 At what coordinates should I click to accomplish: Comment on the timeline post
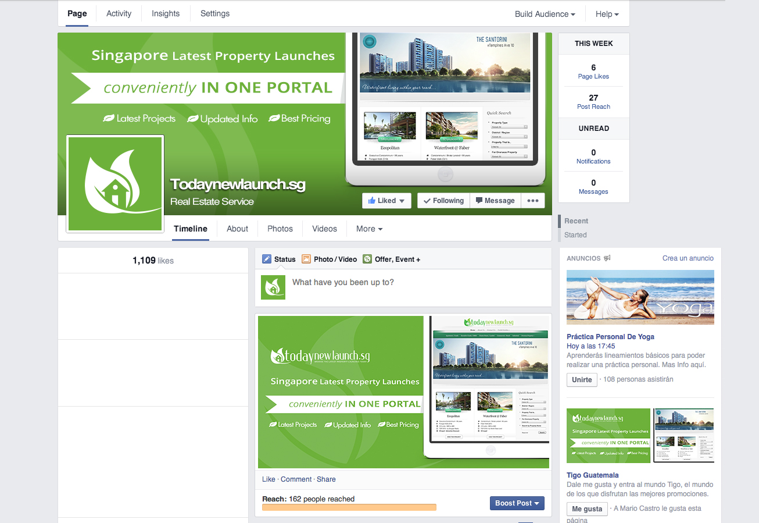click(x=296, y=479)
